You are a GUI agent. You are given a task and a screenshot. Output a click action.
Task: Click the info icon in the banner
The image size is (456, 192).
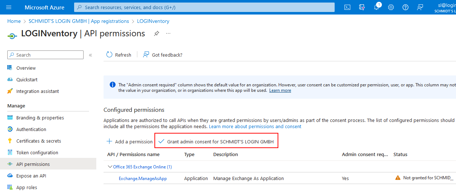[x=113, y=85]
